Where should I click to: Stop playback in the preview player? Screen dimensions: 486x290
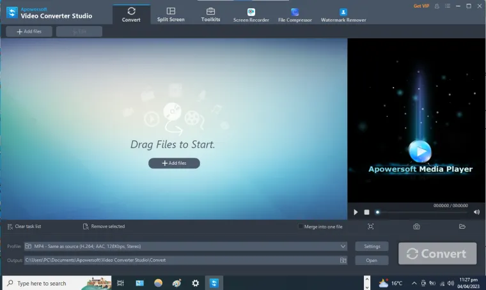366,212
